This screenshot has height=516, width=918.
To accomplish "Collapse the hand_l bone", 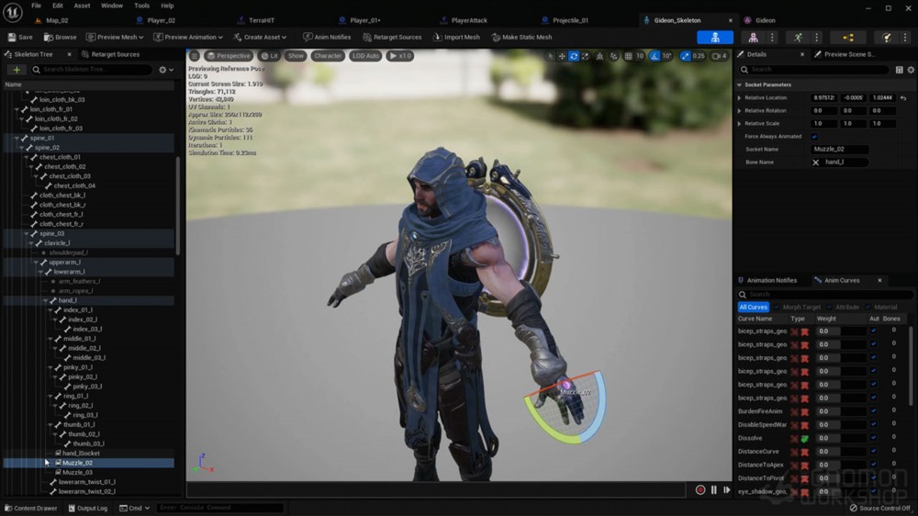I will [46, 300].
